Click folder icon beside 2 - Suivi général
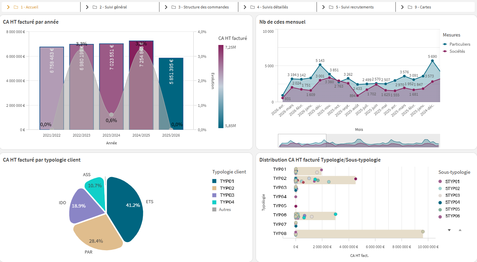 point(95,7)
